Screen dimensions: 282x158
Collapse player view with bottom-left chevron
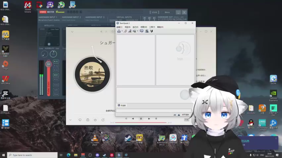[x=70, y=120]
